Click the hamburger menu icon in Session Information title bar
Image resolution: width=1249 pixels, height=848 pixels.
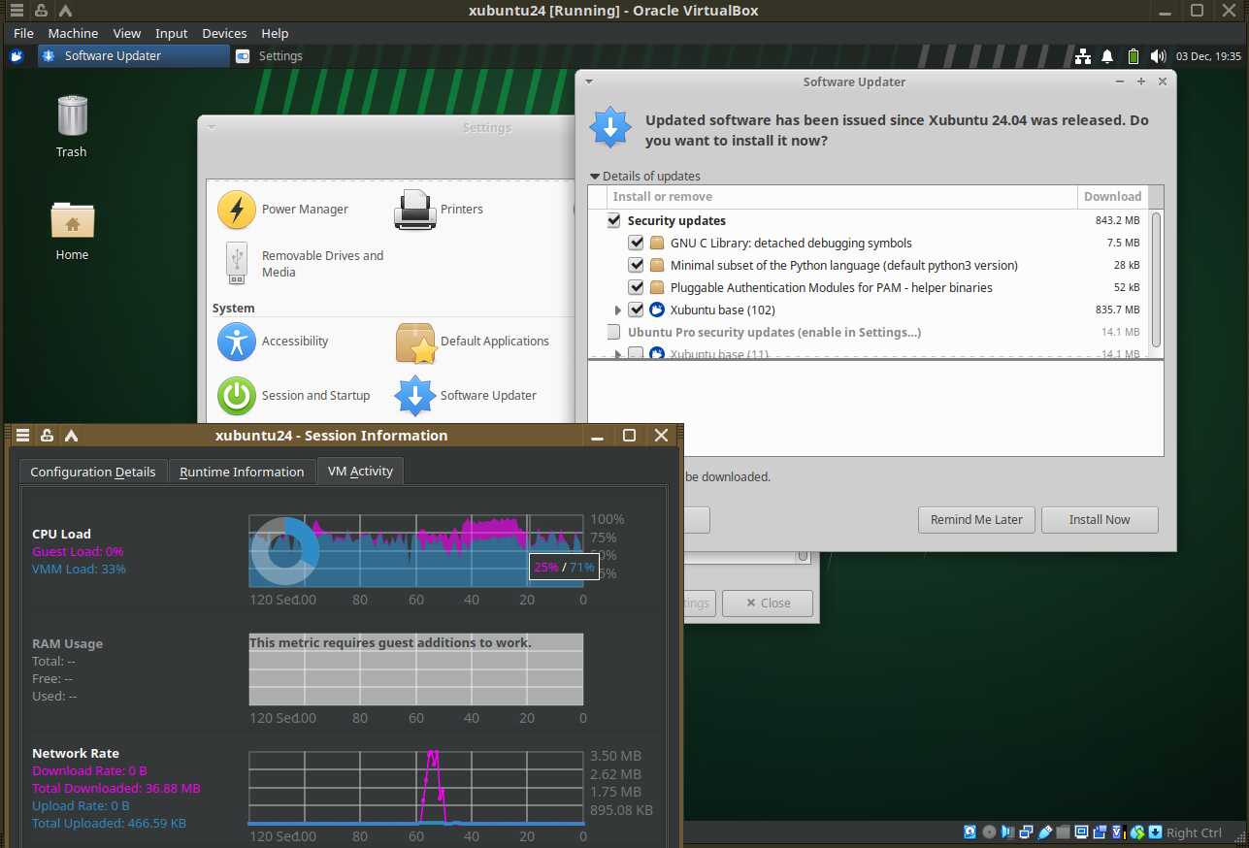coord(22,436)
